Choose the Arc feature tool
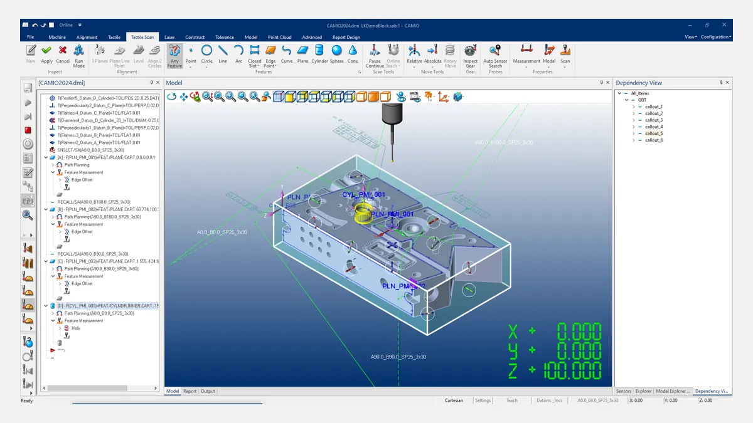Image resolution: width=753 pixels, height=423 pixels. coord(238,54)
